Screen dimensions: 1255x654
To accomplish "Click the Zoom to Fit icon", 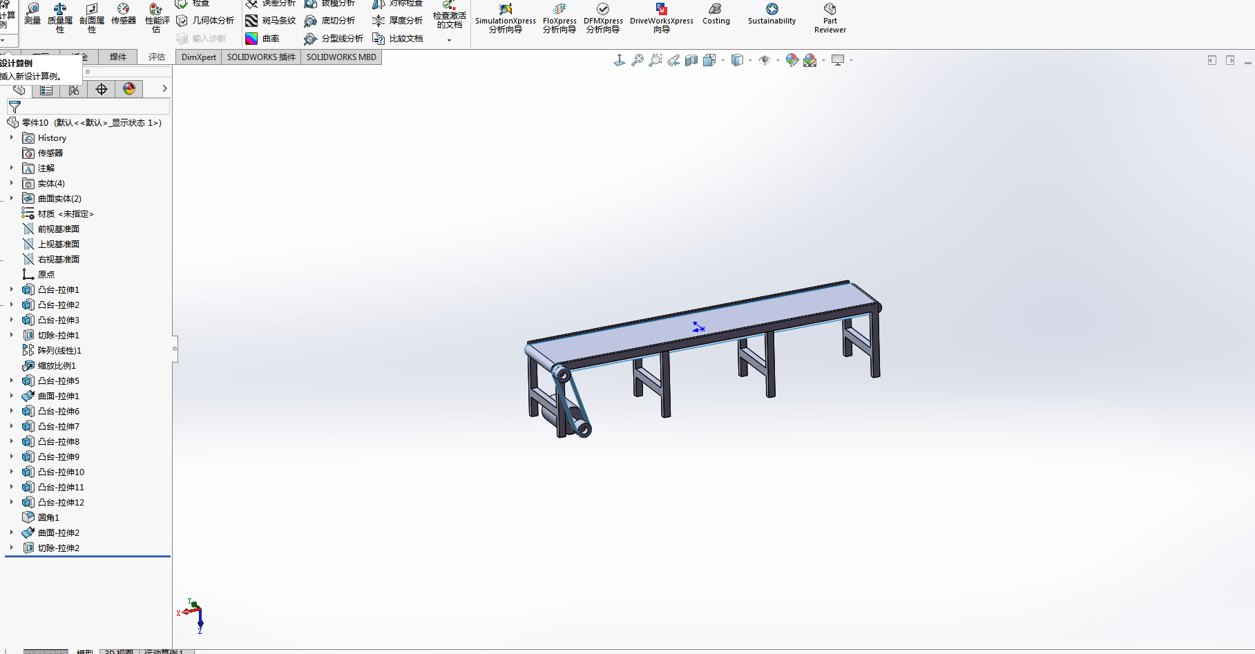I will [638, 61].
